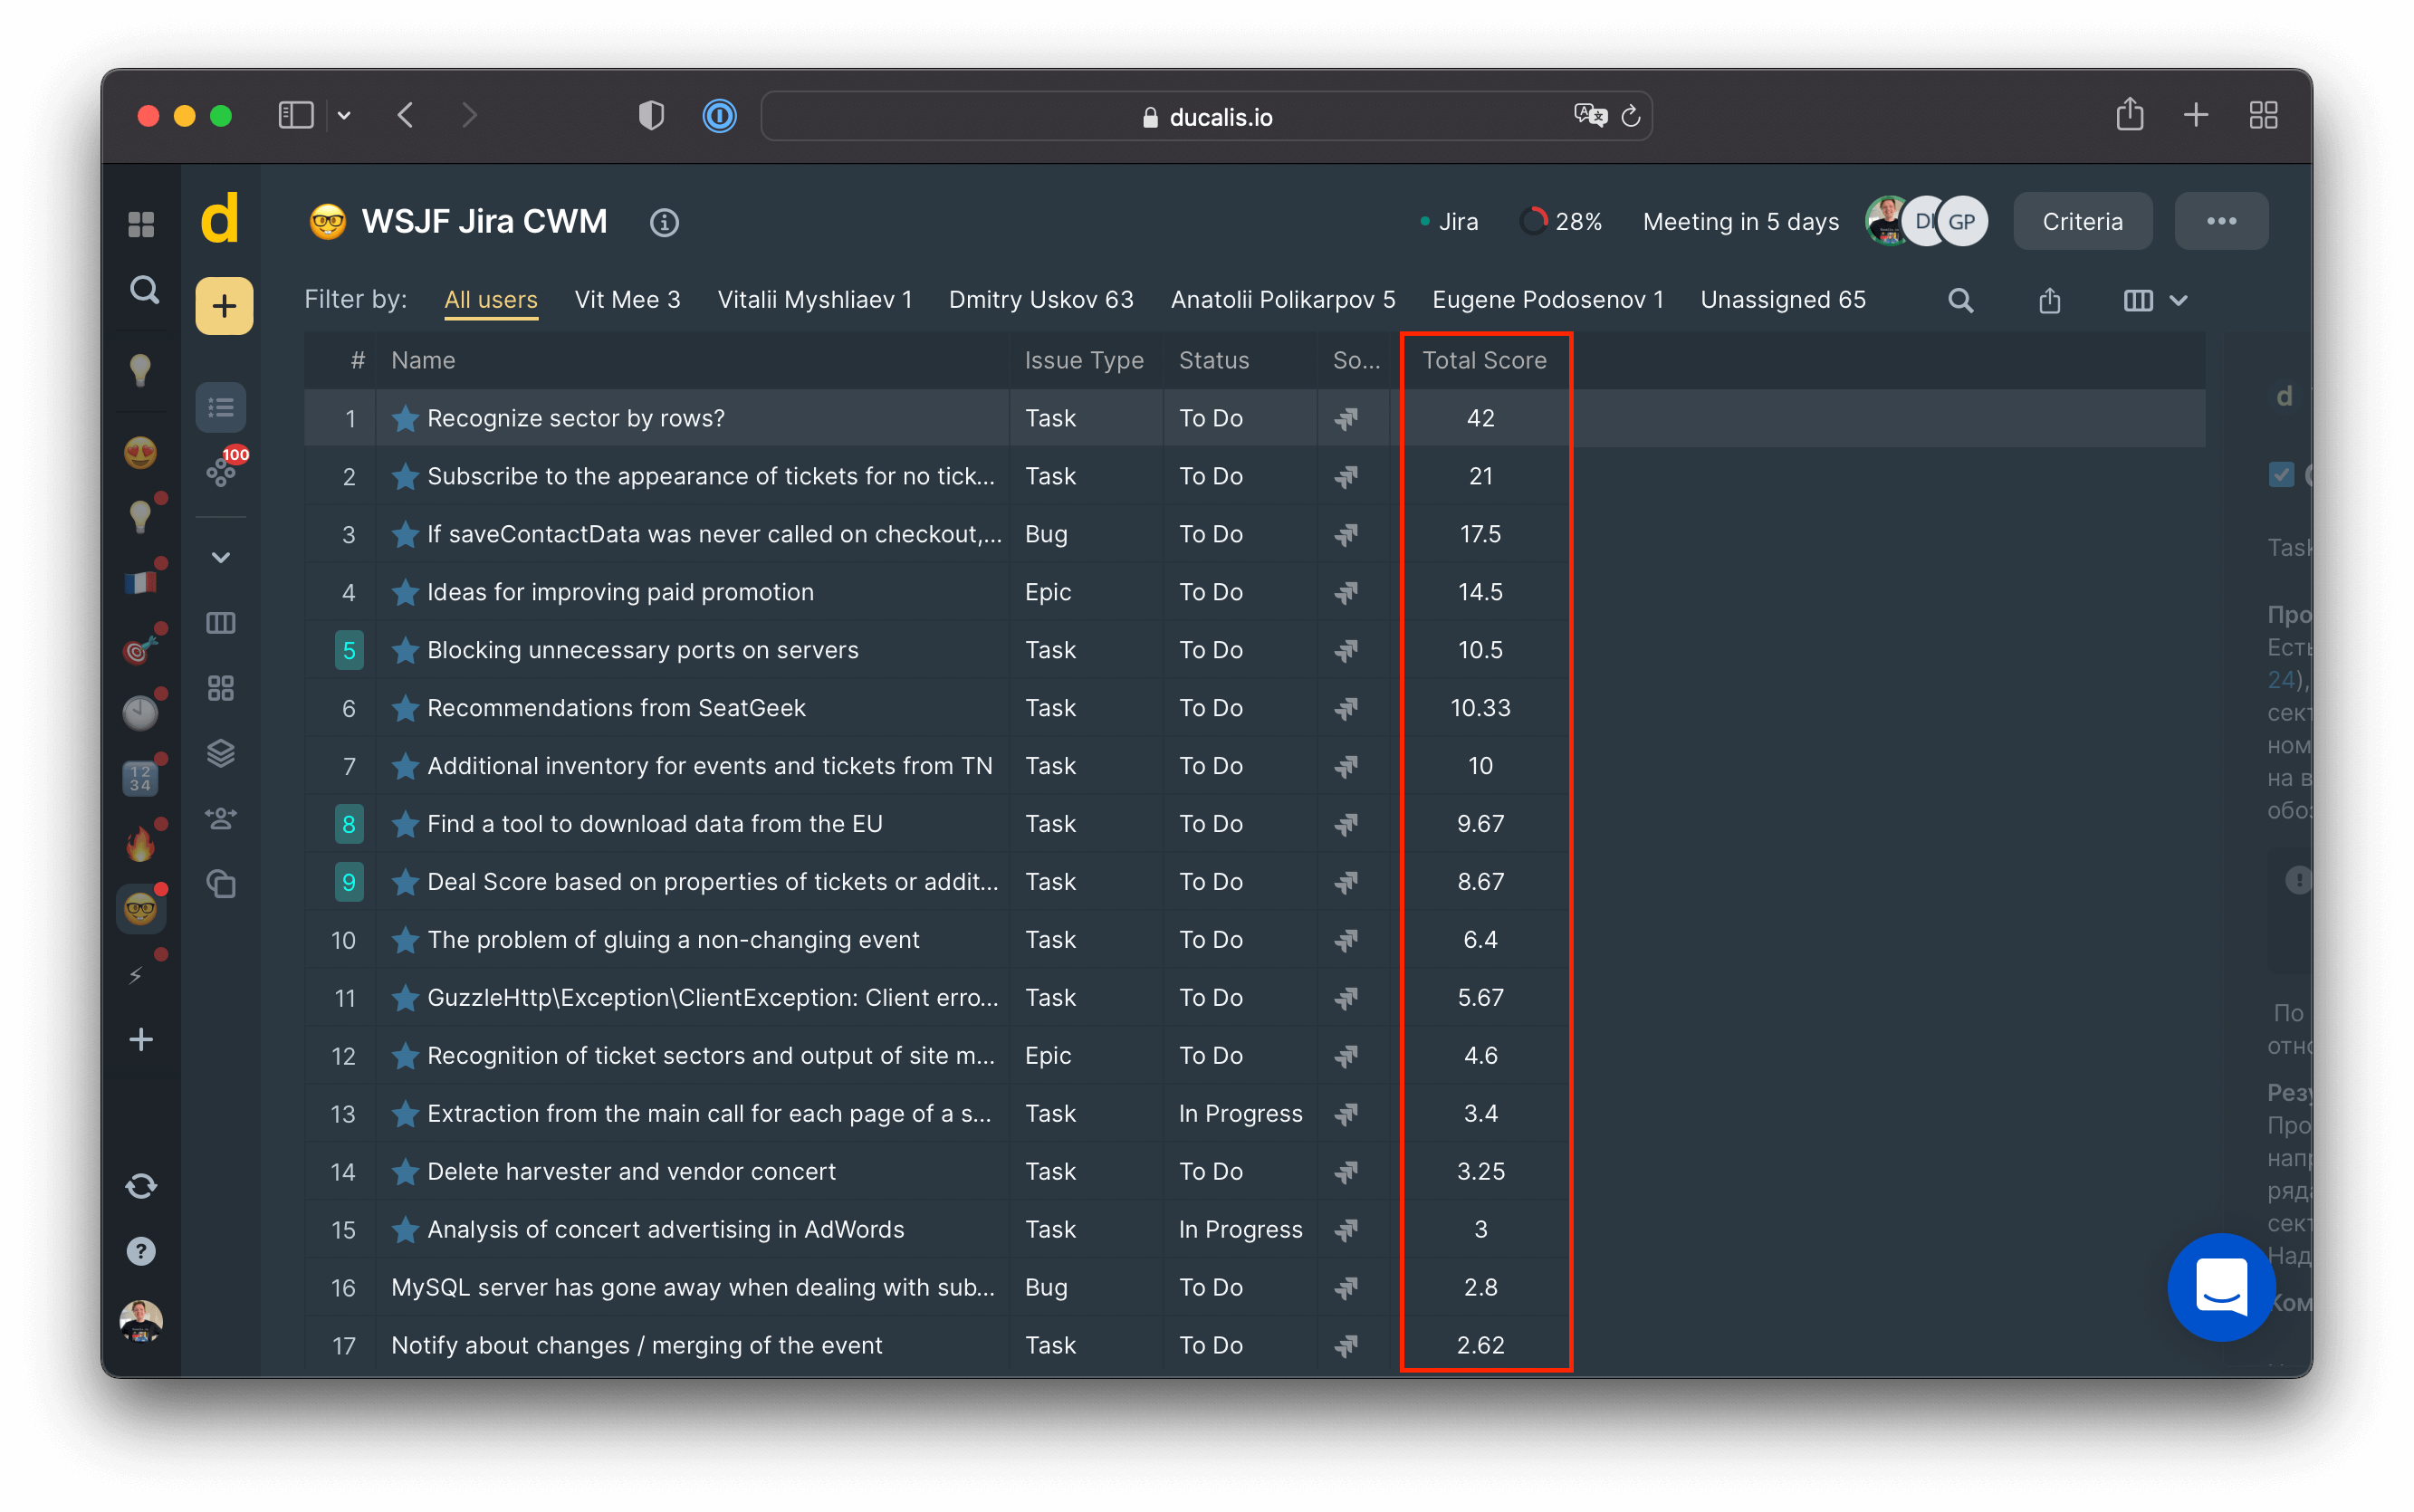Open the layers stack icon in sidebar

221,753
